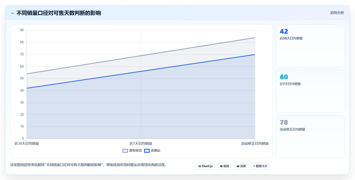Click the 近7天日均销量 x-axis label
The width and height of the screenshot is (355, 180).
141,143
